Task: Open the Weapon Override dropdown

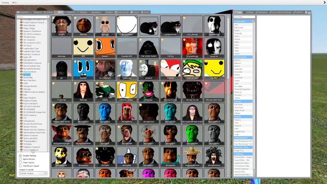Action: tap(33, 173)
